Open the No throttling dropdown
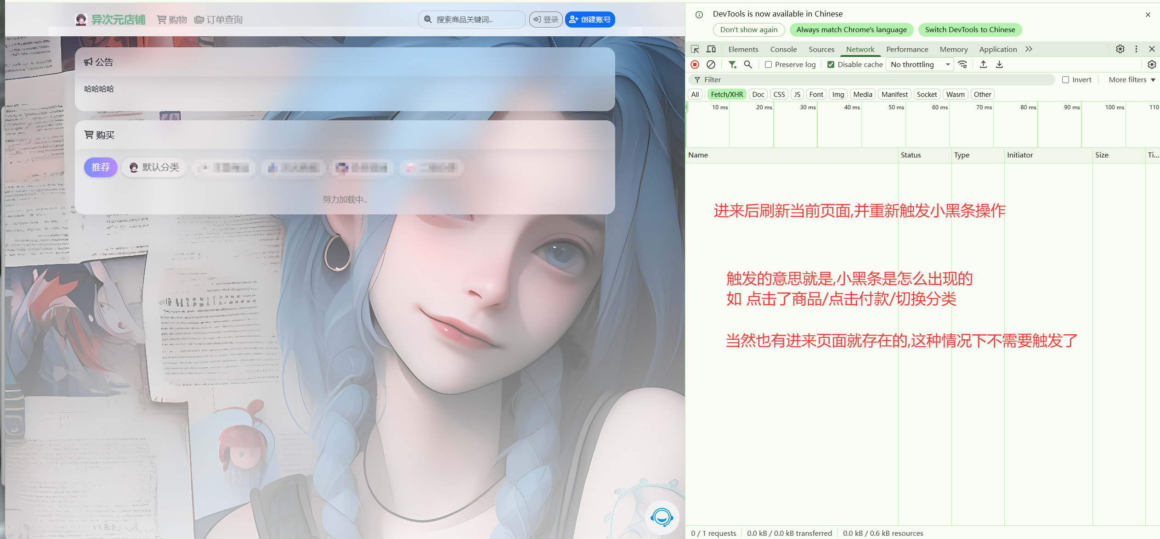The width and height of the screenshot is (1160, 539). [x=919, y=65]
